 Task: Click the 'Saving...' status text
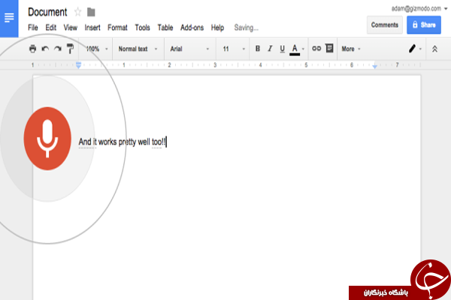(x=247, y=28)
